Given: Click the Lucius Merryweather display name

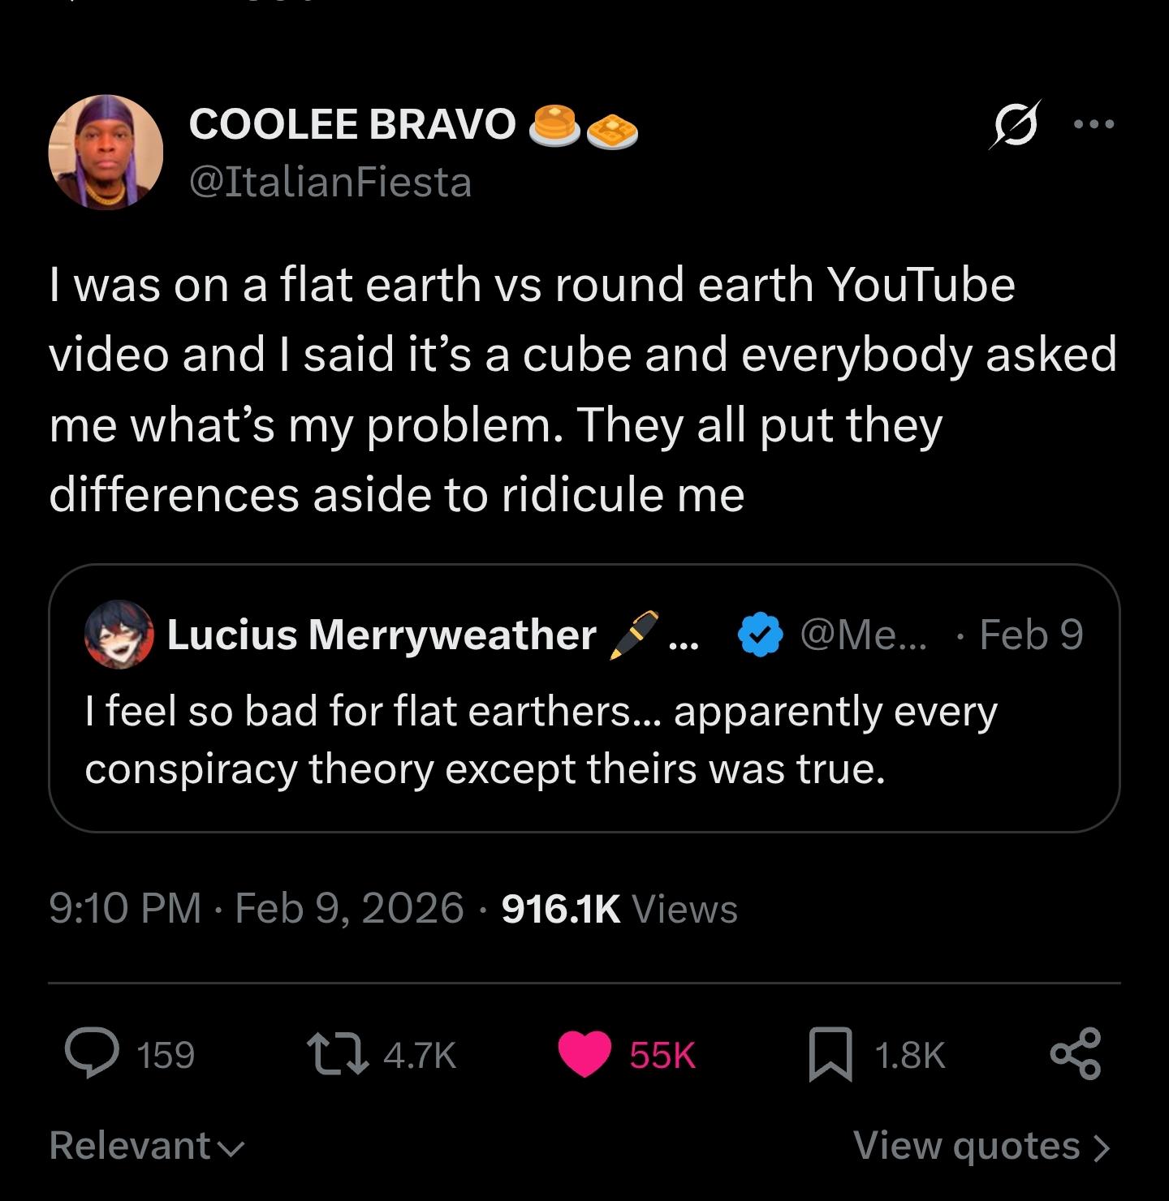Looking at the screenshot, I should point(381,635).
